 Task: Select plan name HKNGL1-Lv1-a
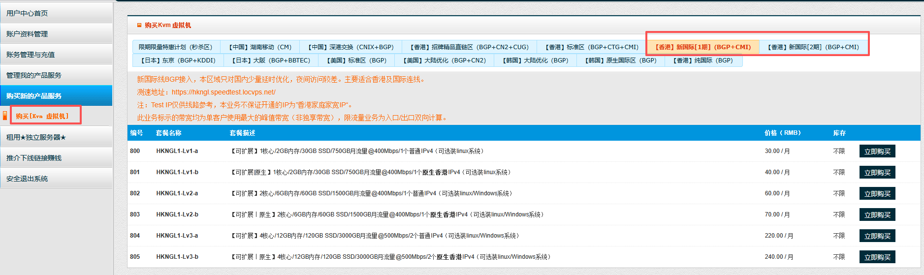pos(177,151)
